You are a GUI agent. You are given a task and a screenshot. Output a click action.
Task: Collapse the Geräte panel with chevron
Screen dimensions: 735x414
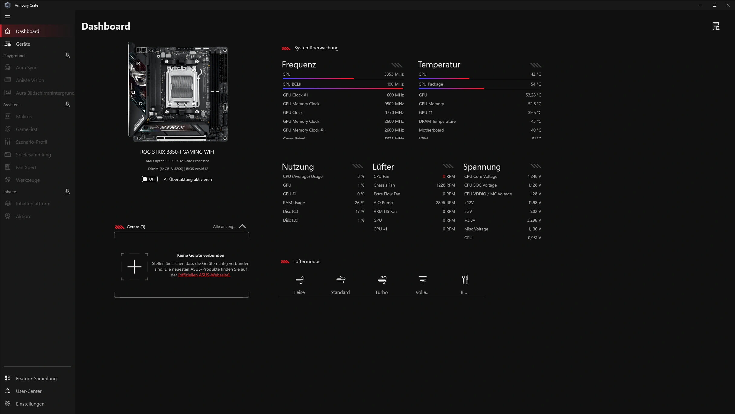click(242, 227)
